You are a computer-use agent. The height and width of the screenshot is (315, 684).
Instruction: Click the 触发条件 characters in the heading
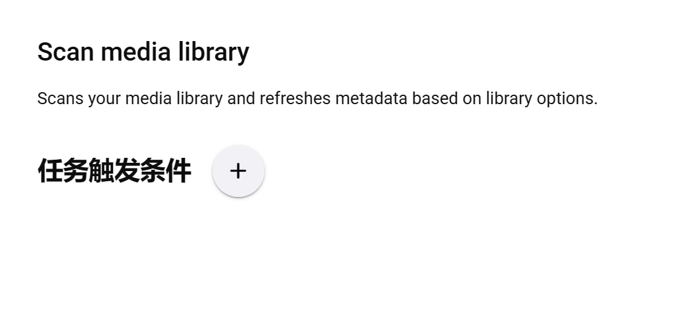point(140,171)
